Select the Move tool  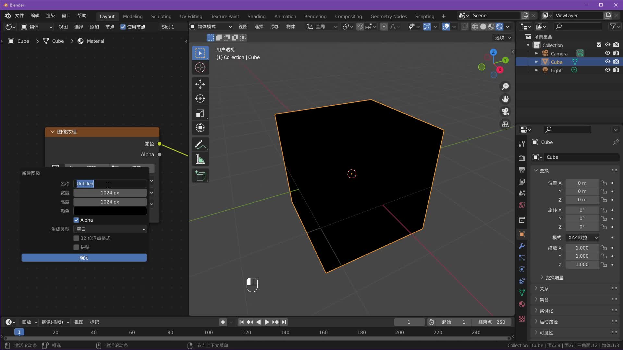pos(200,84)
